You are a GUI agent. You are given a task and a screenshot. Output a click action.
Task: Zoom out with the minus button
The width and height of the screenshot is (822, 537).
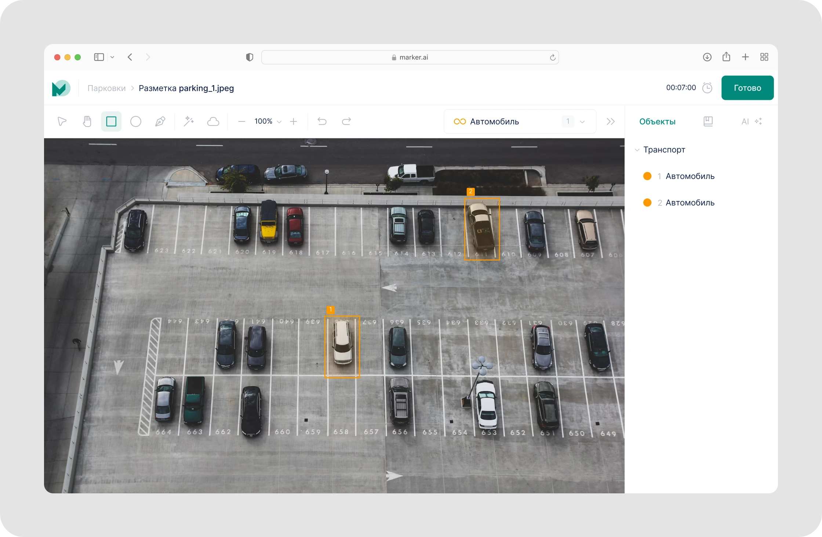[241, 121]
